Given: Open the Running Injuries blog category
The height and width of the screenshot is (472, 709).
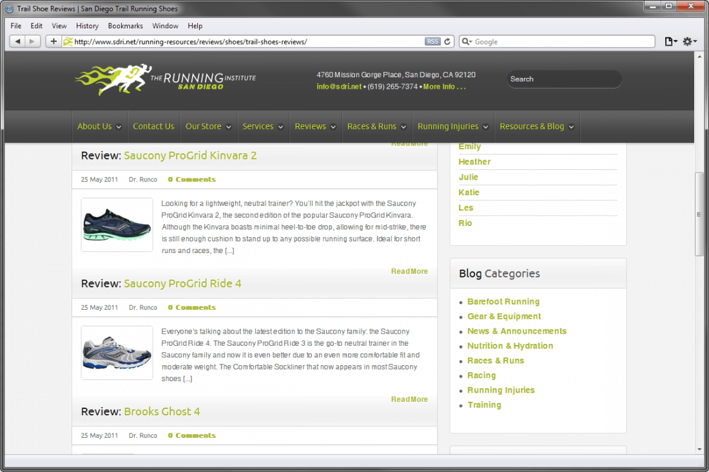Looking at the screenshot, I should [x=501, y=390].
